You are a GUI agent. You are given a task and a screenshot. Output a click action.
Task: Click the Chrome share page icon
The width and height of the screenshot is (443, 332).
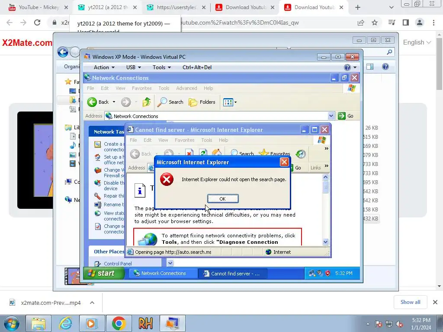(361, 22)
